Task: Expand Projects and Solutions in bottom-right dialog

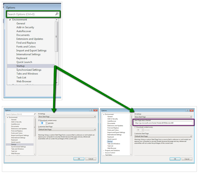Action: 104,151
